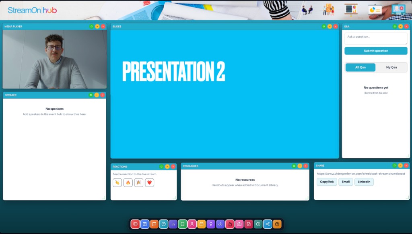Share via LinkedIn button
The image size is (412, 234).
click(x=364, y=182)
